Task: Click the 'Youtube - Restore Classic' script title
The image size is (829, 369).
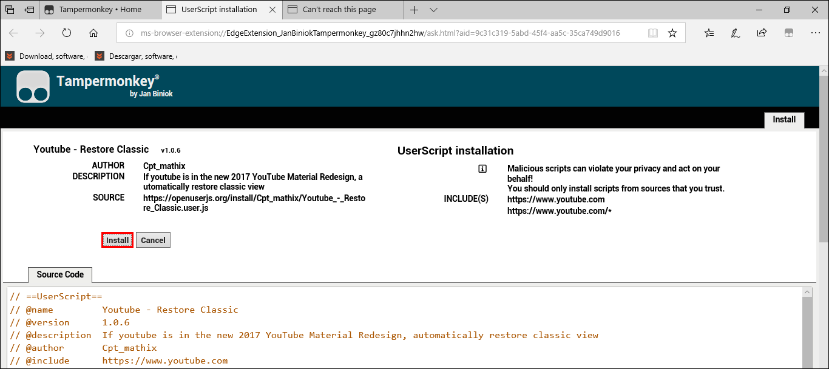Action: pos(91,149)
